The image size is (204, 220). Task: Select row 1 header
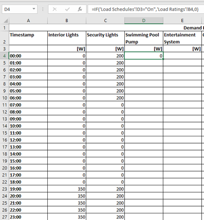(x=4, y=28)
